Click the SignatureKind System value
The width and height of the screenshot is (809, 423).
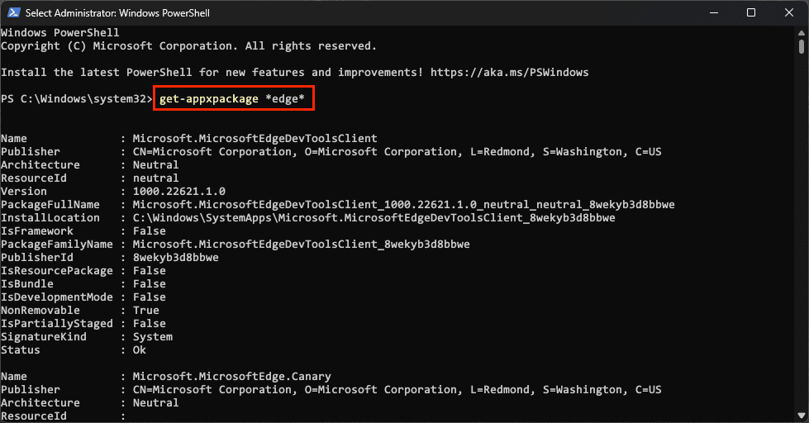[x=153, y=337]
